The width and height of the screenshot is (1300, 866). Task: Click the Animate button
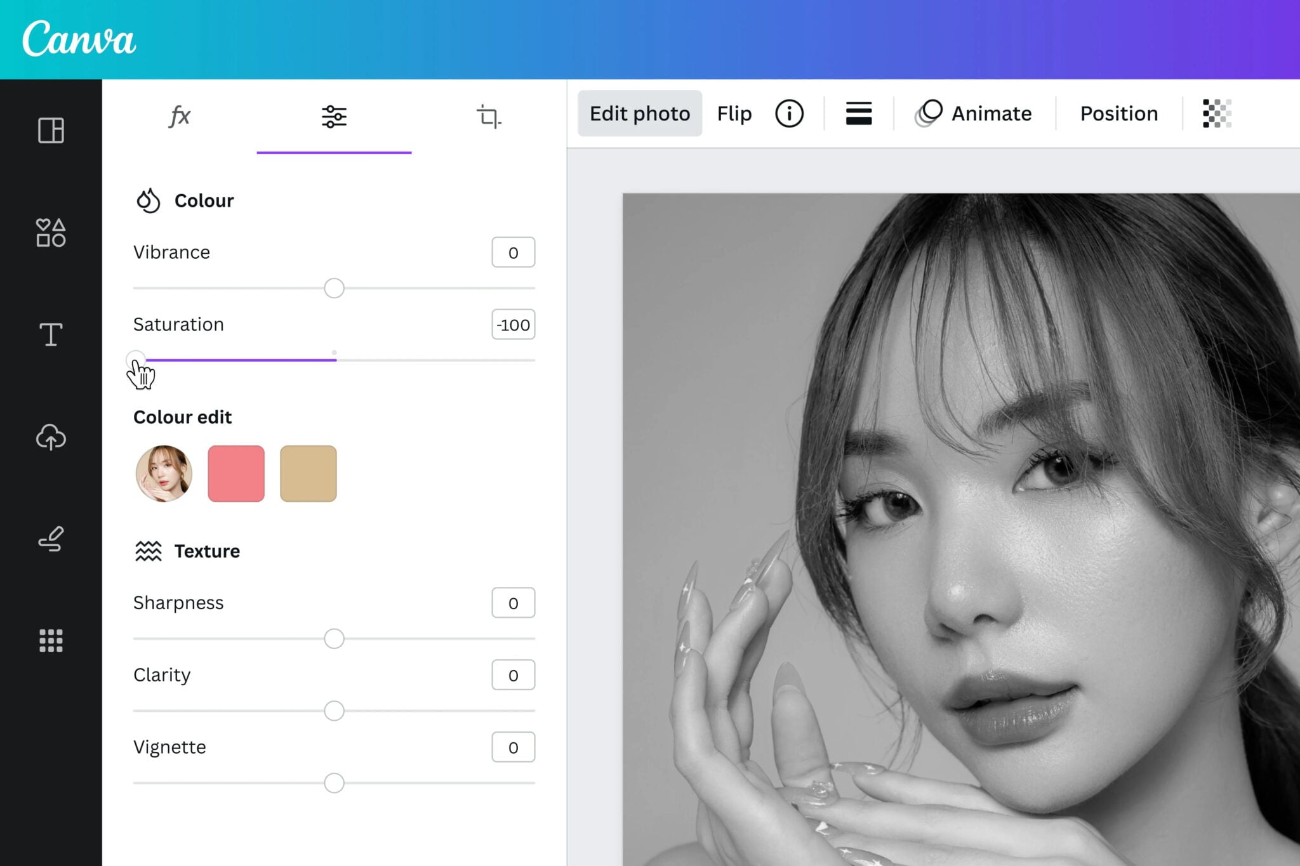tap(974, 113)
